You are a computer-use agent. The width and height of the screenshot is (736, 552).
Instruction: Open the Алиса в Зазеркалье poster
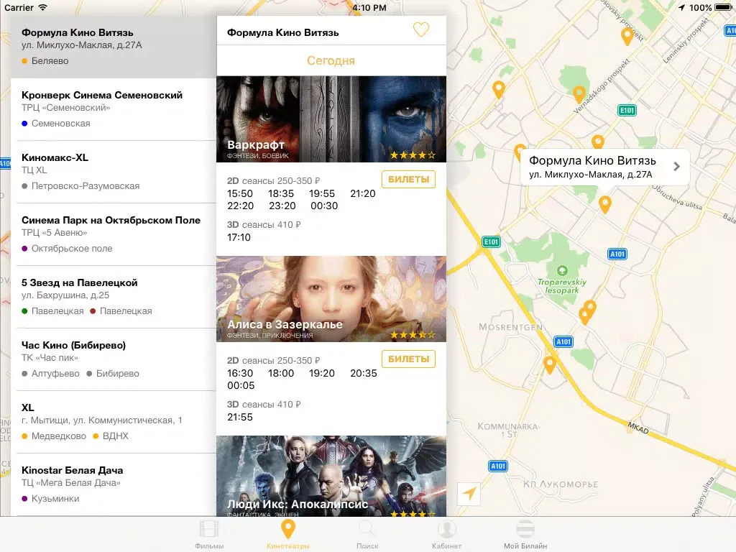(331, 299)
